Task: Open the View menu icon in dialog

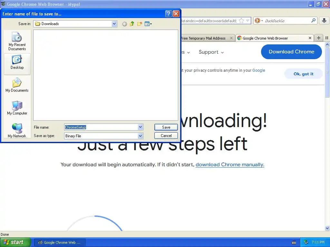Action: (x=148, y=24)
